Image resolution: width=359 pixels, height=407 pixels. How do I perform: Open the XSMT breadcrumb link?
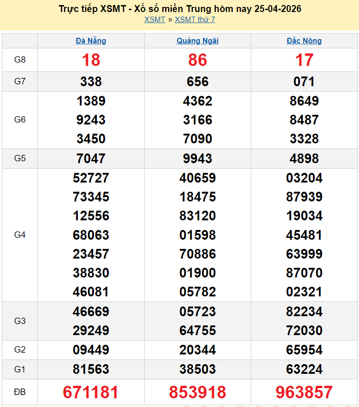(154, 19)
